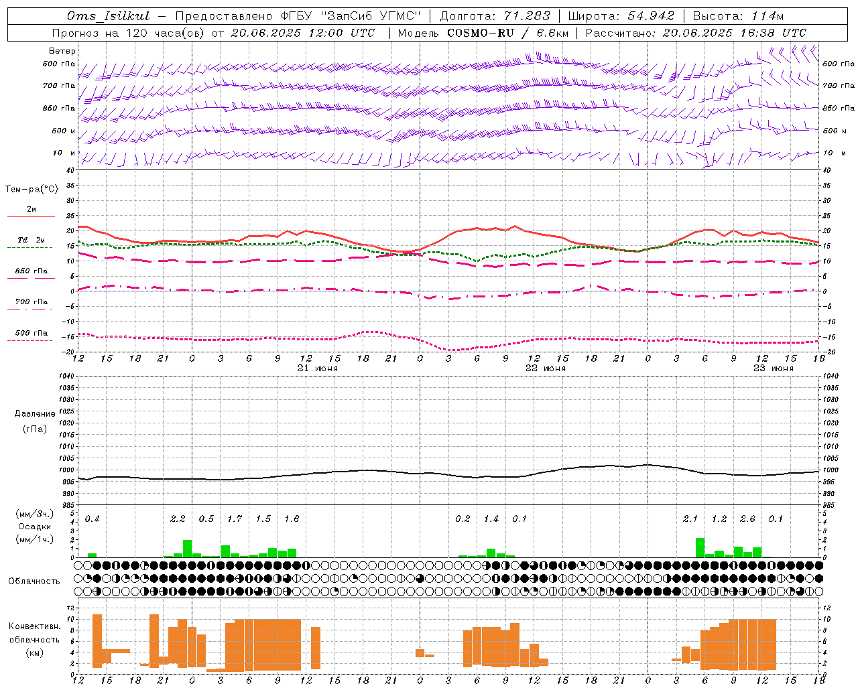
Task: Click the Высота: 114м header field
Action: (738, 16)
